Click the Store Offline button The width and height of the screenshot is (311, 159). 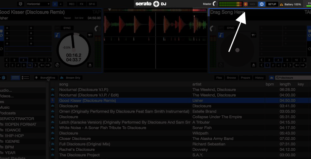(x=46, y=78)
